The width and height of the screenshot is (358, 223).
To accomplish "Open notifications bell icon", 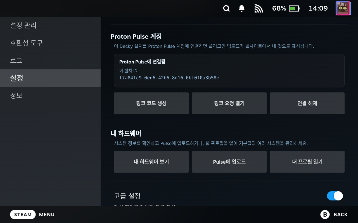I will click(242, 9).
